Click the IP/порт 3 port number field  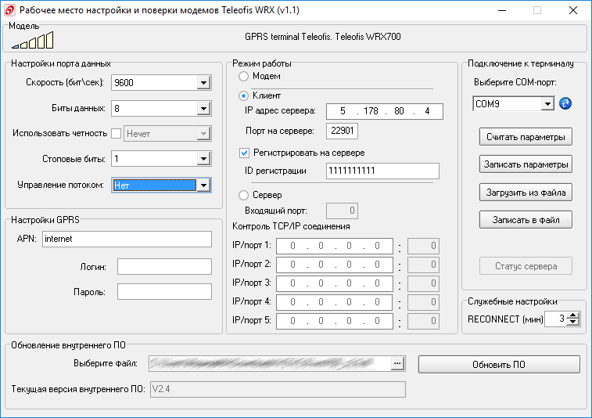point(423,283)
